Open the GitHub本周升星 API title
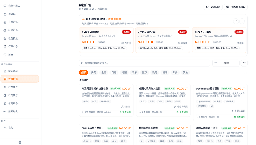The image size is (256, 145). (93, 128)
